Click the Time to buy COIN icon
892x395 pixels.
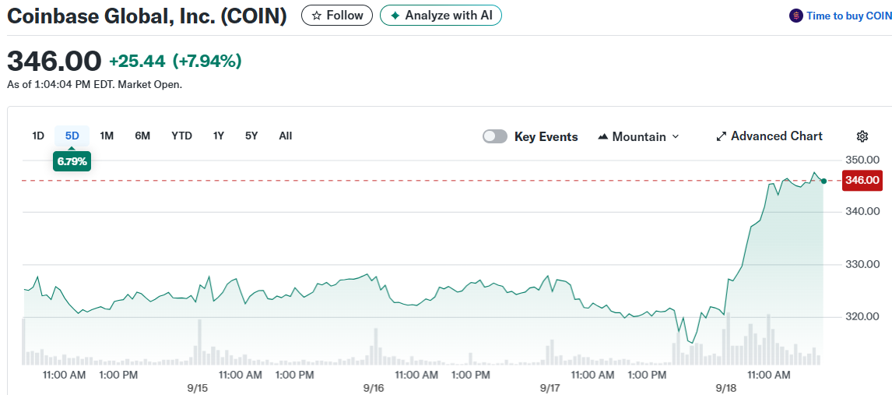[x=795, y=16]
